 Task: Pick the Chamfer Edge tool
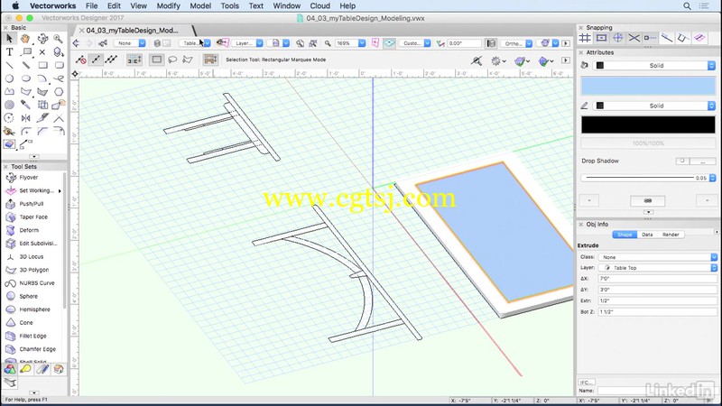point(37,349)
